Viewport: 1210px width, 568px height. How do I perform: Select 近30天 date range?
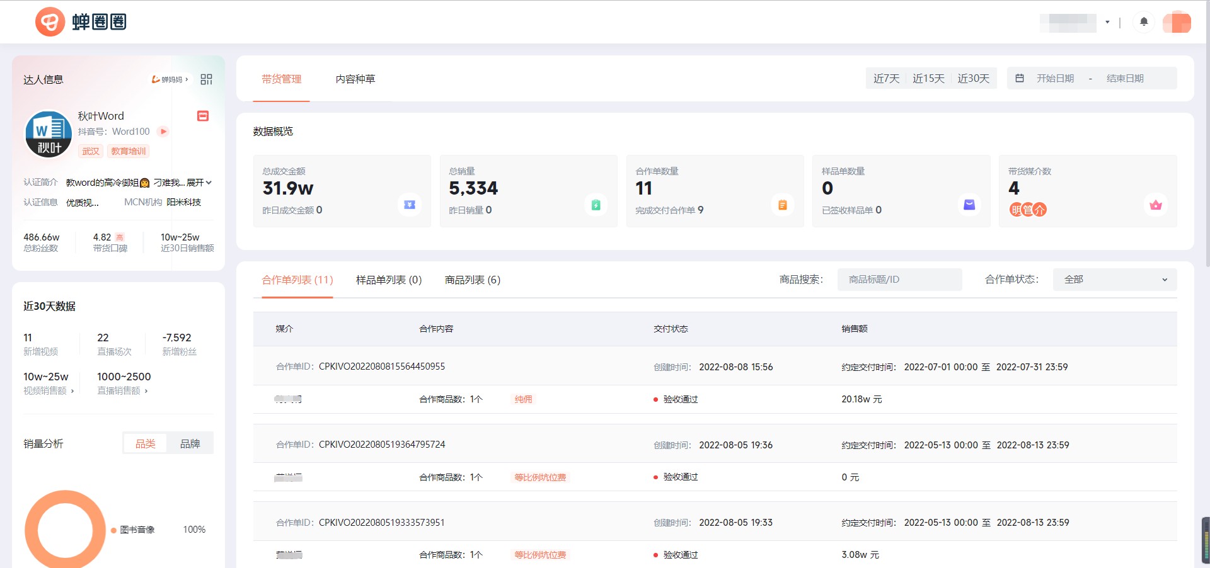click(x=974, y=79)
